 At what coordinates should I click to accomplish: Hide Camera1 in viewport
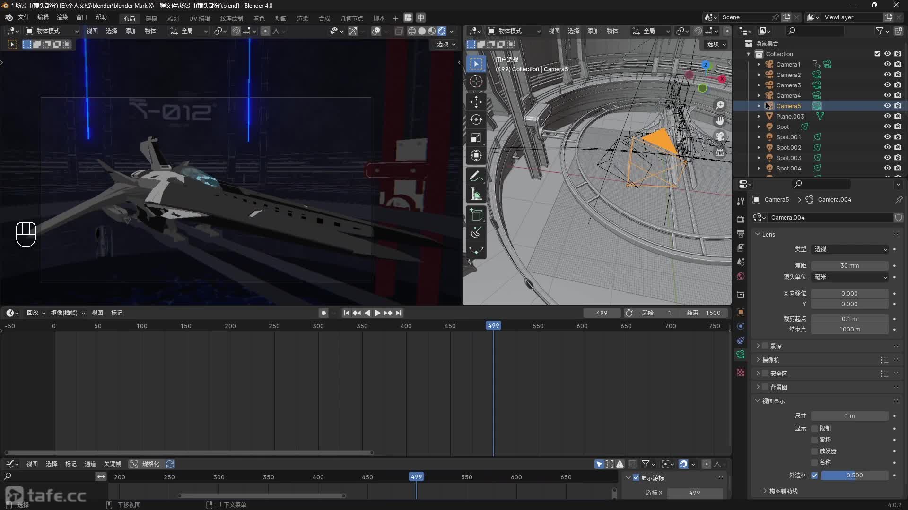[x=887, y=64]
